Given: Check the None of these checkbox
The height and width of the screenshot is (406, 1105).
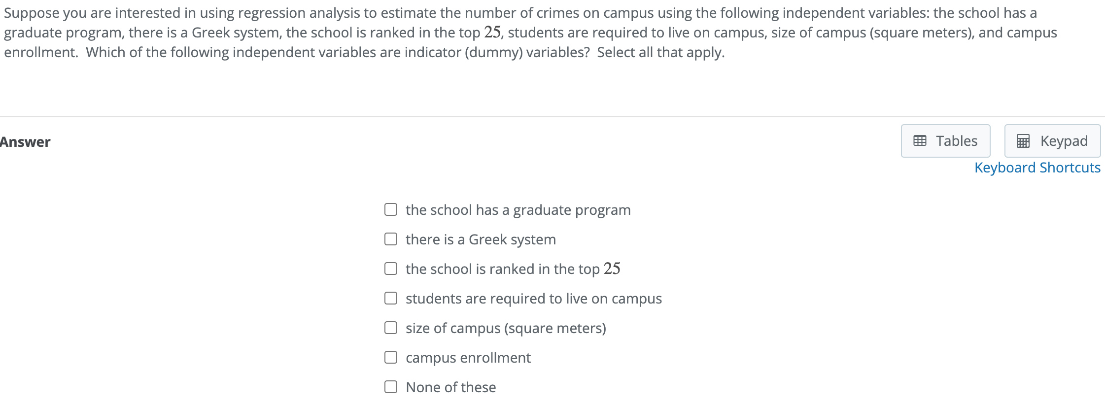Looking at the screenshot, I should point(391,387).
